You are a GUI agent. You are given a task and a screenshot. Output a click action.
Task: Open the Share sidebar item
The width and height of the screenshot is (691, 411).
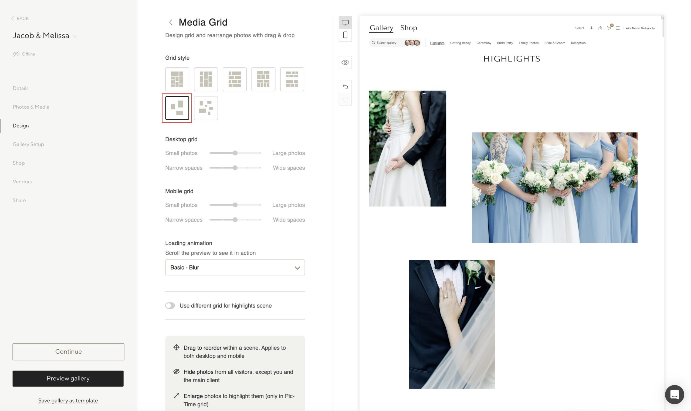[19, 200]
